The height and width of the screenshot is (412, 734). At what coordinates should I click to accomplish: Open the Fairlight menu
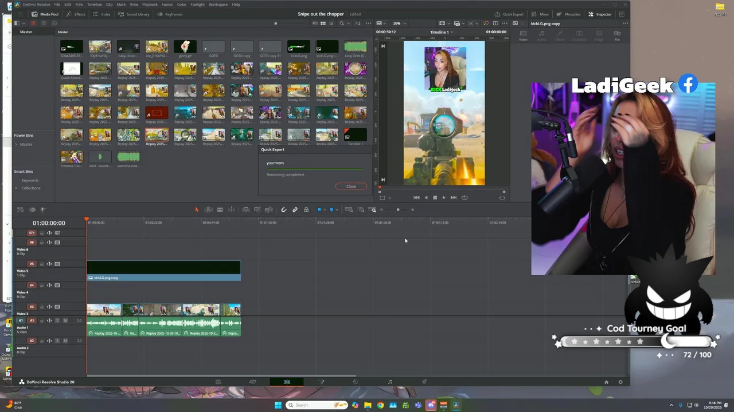tap(197, 5)
